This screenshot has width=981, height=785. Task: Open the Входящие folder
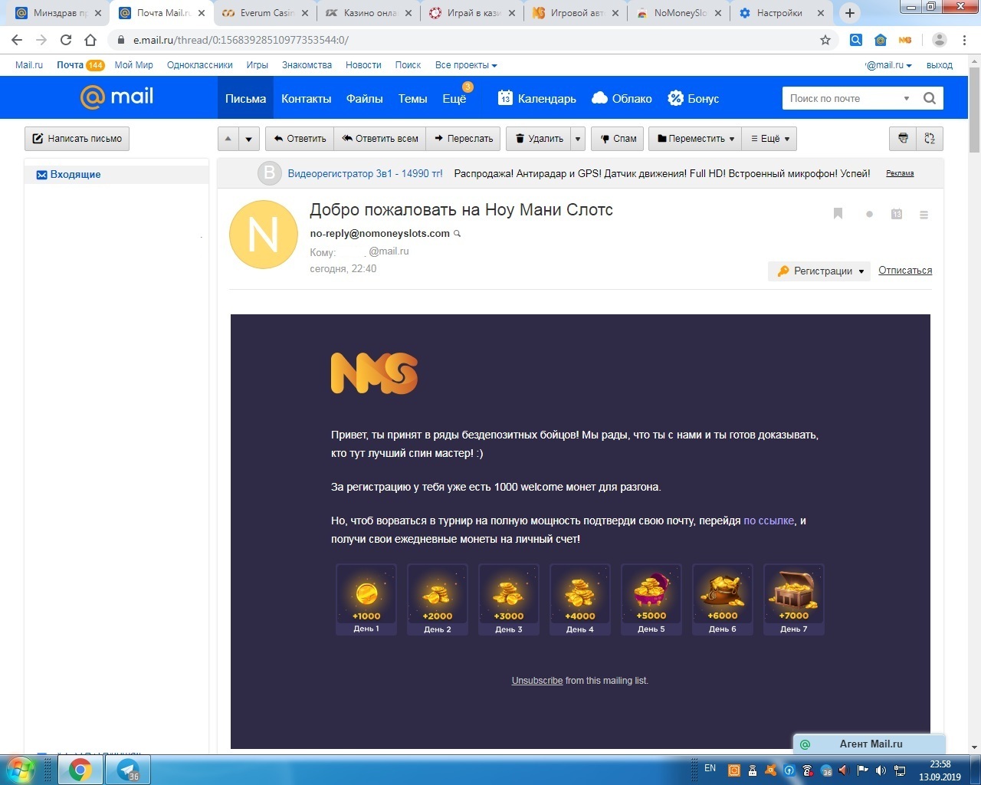[x=75, y=175]
